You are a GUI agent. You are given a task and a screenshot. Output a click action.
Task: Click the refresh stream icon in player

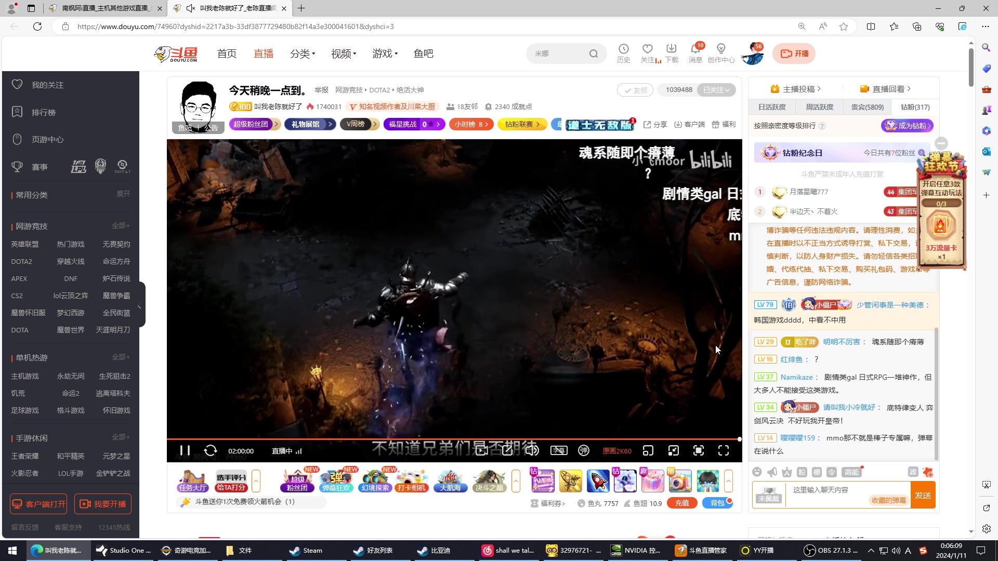click(x=210, y=450)
